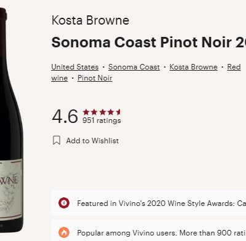
Task: Open the Sonoma Coast region link
Action: point(134,67)
